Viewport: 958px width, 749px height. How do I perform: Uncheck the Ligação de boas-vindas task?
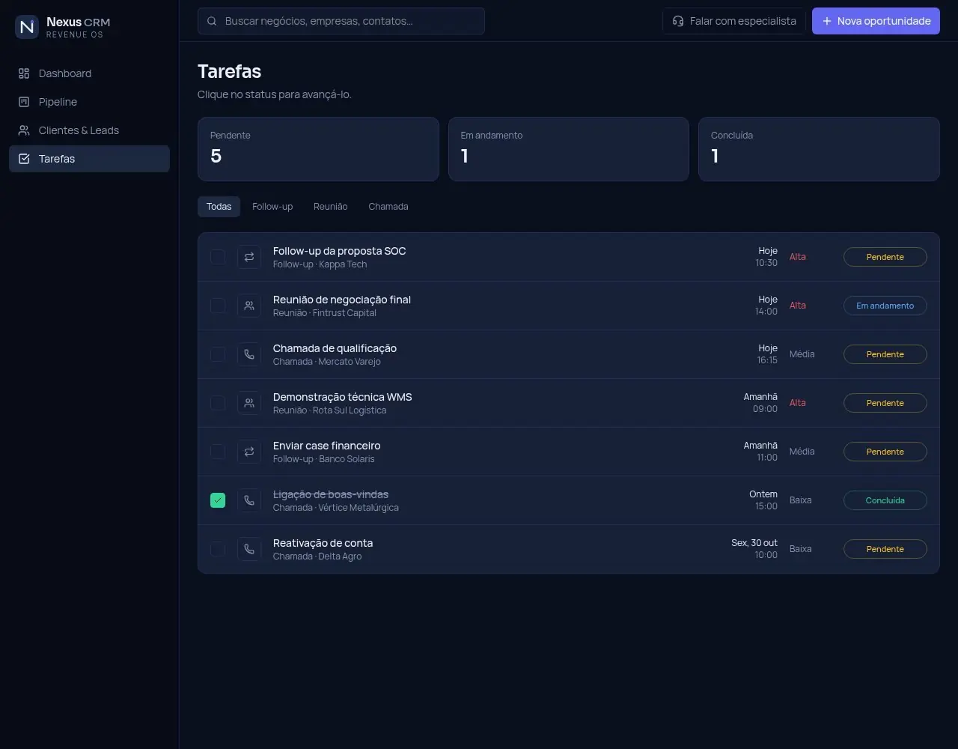pos(218,500)
